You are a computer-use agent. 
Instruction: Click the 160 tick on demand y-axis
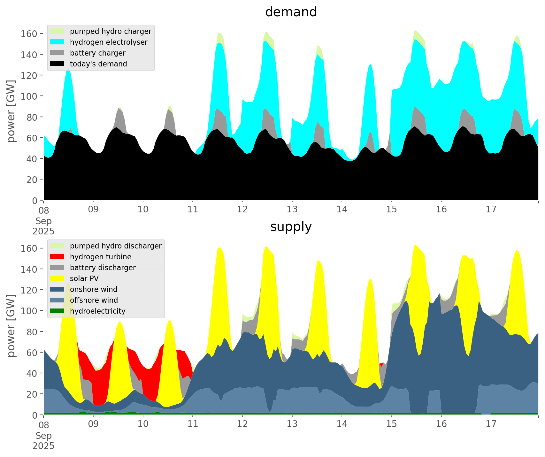[29, 34]
